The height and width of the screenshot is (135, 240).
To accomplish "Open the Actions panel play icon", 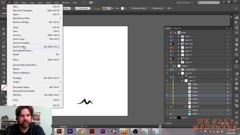I will 237,49.
